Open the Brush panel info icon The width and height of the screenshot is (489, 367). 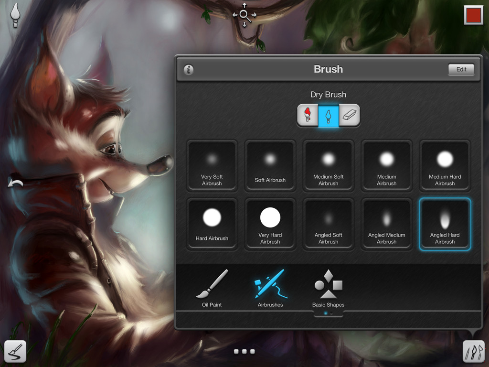click(188, 69)
